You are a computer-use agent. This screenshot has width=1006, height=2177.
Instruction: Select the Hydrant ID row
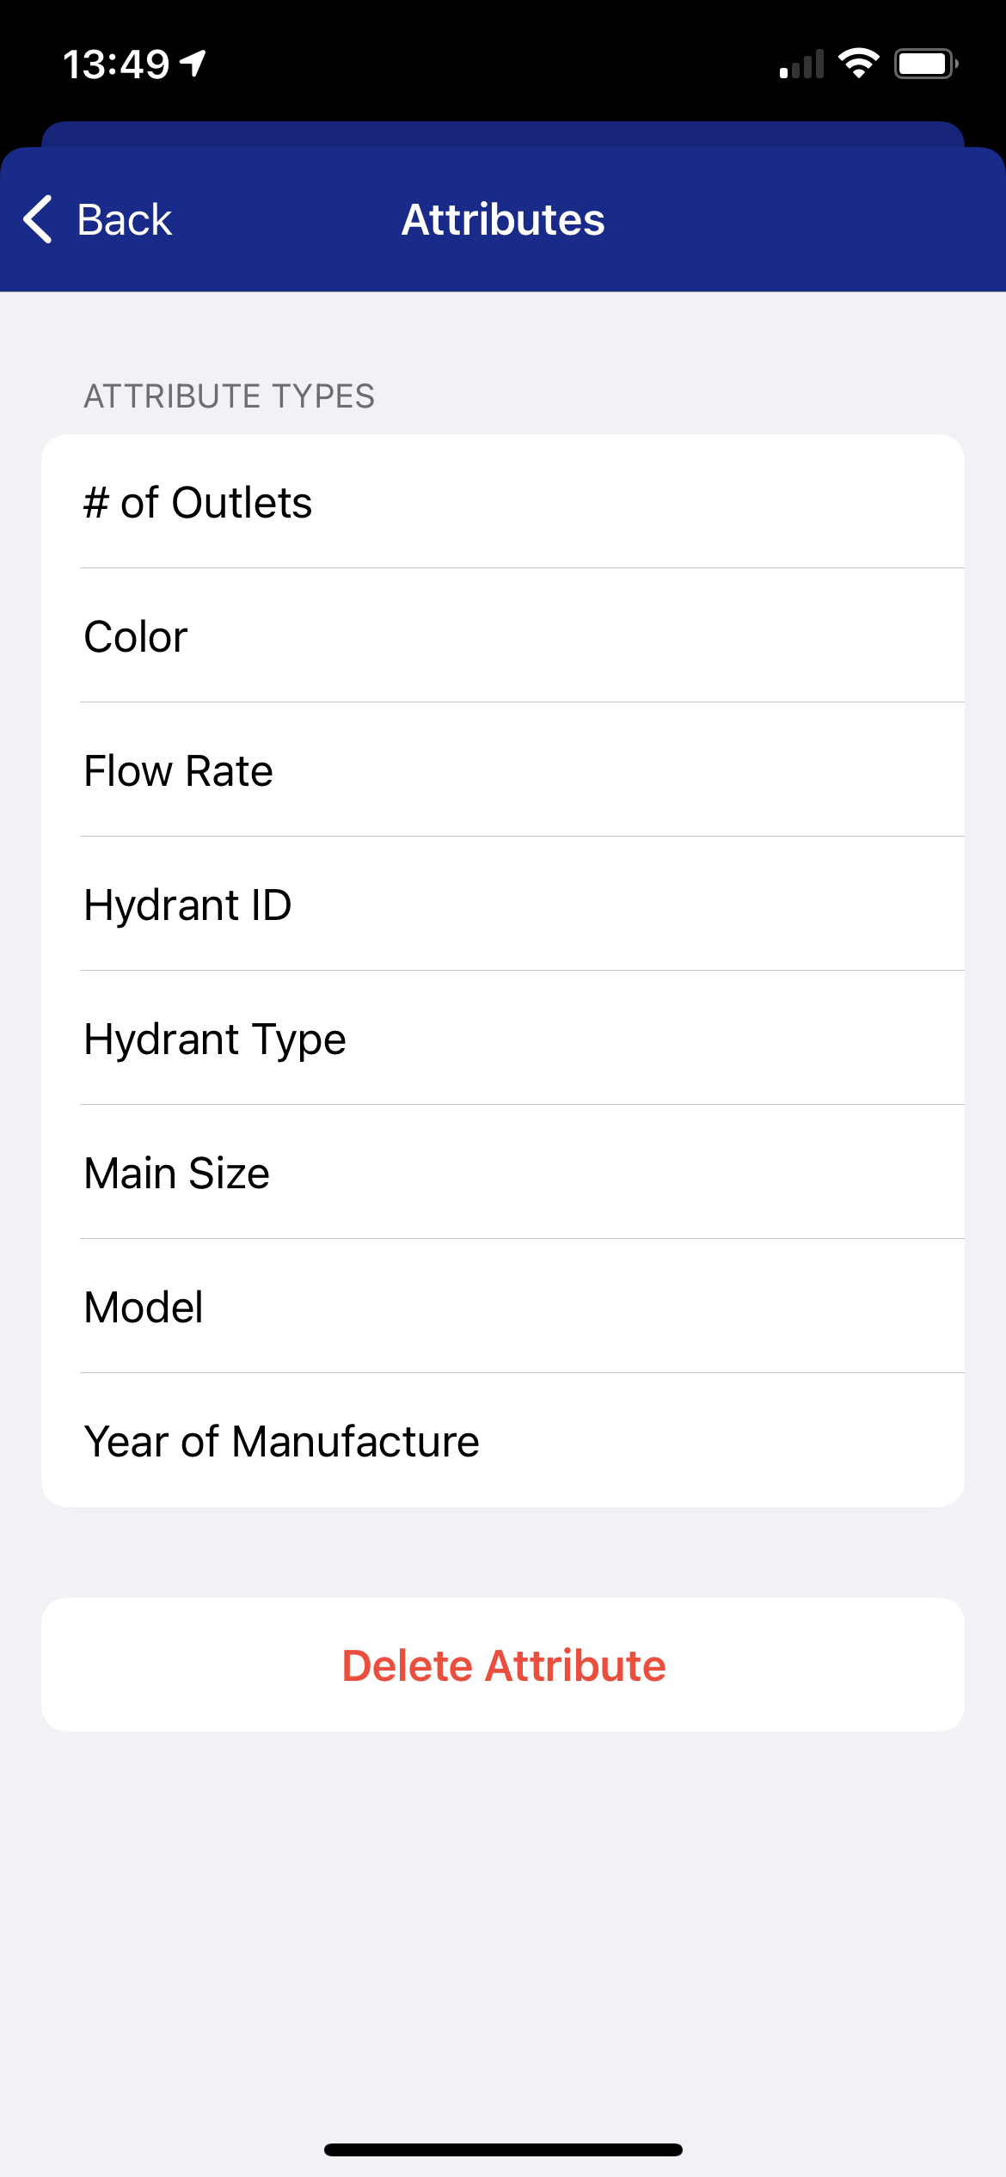(x=502, y=905)
